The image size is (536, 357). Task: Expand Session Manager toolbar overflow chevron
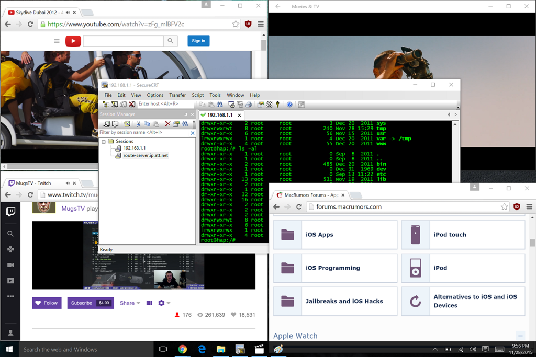[194, 123]
